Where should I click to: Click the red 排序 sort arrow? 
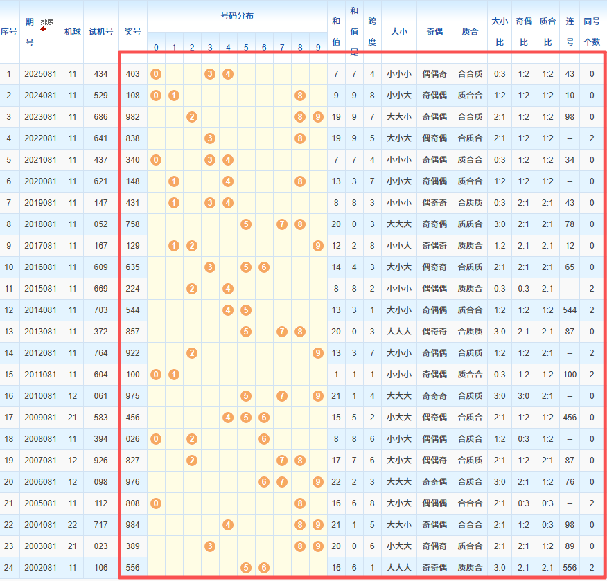pyautogui.click(x=43, y=30)
